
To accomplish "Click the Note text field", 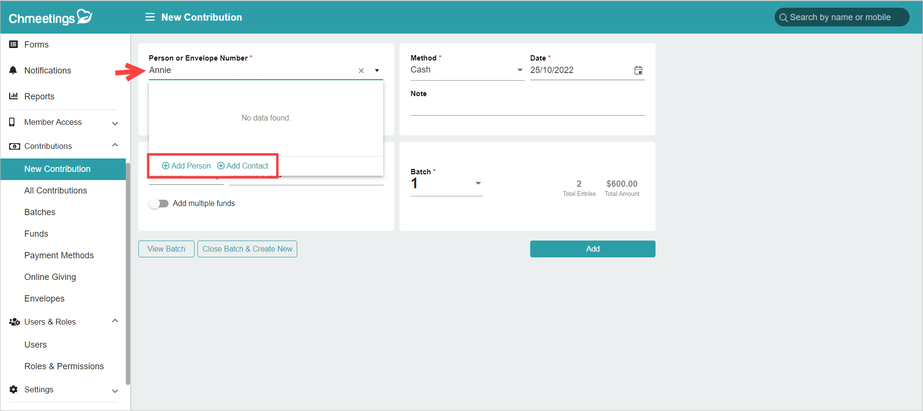I will pos(527,108).
